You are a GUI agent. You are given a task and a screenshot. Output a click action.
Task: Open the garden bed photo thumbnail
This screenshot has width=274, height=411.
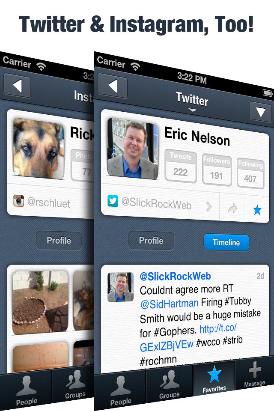point(41,303)
